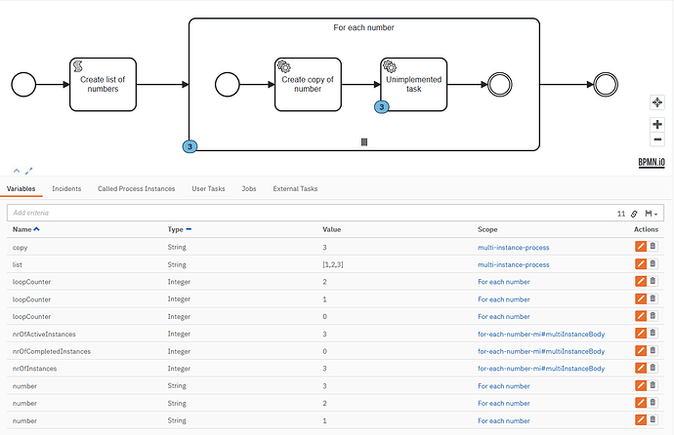This screenshot has height=435, width=674.
Task: Zoom out of the BPMN diagram
Action: (657, 139)
